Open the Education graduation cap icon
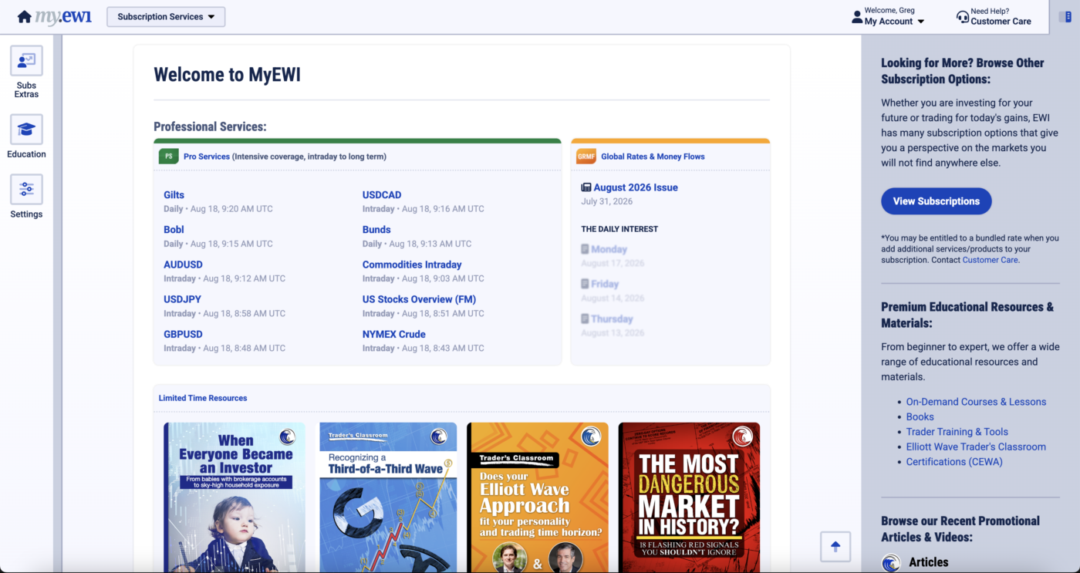 pos(26,130)
